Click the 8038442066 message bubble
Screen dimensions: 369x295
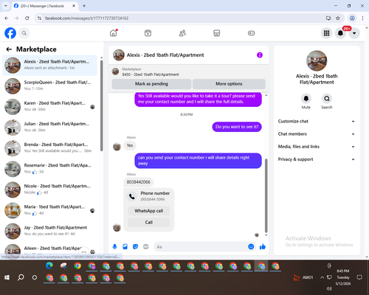point(139,182)
